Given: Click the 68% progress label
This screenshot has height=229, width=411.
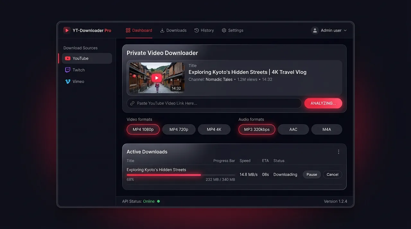Looking at the screenshot, I should pyautogui.click(x=130, y=180).
